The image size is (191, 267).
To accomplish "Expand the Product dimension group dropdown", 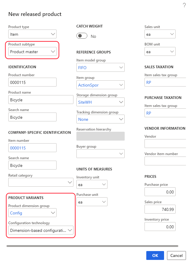I will tap(33, 213).
